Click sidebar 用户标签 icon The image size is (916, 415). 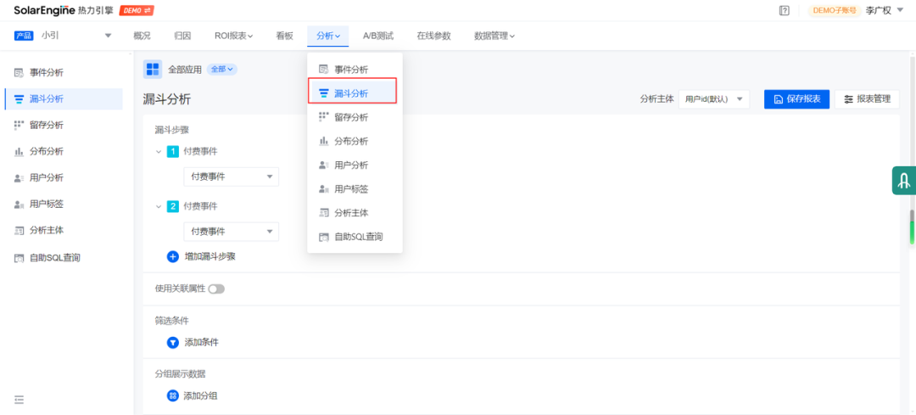[x=19, y=204]
